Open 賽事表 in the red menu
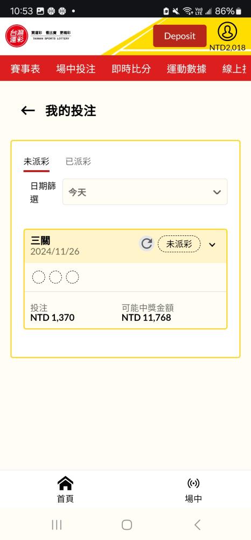The height and width of the screenshot is (540, 251). [x=25, y=69]
